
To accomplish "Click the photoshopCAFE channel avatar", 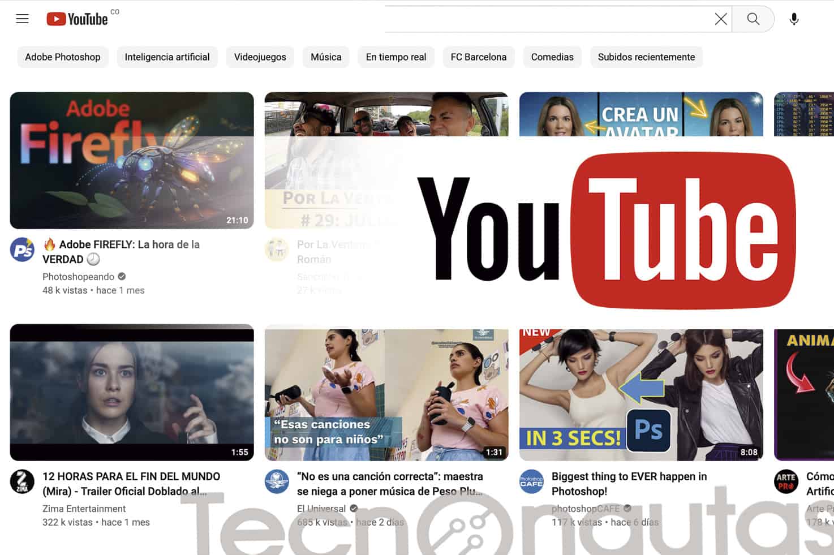I will click(532, 481).
